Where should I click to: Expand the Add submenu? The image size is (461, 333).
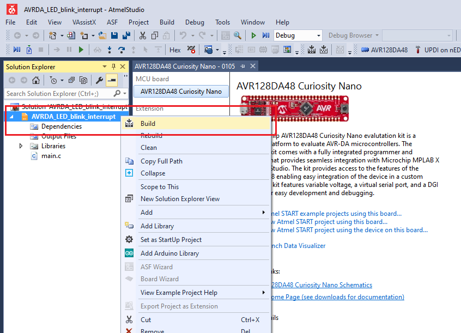click(x=196, y=213)
